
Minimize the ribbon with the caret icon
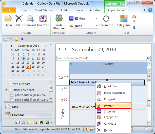point(145,10)
